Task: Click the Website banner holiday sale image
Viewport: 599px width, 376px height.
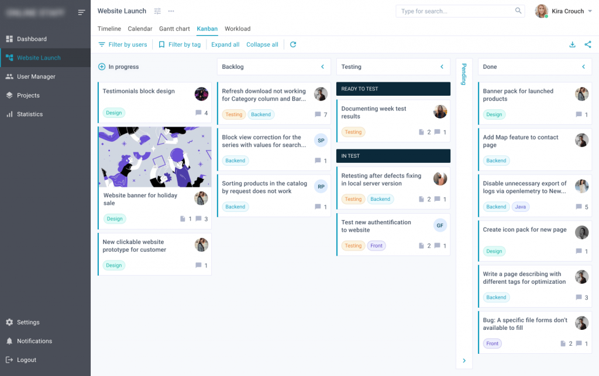Action: 154,157
